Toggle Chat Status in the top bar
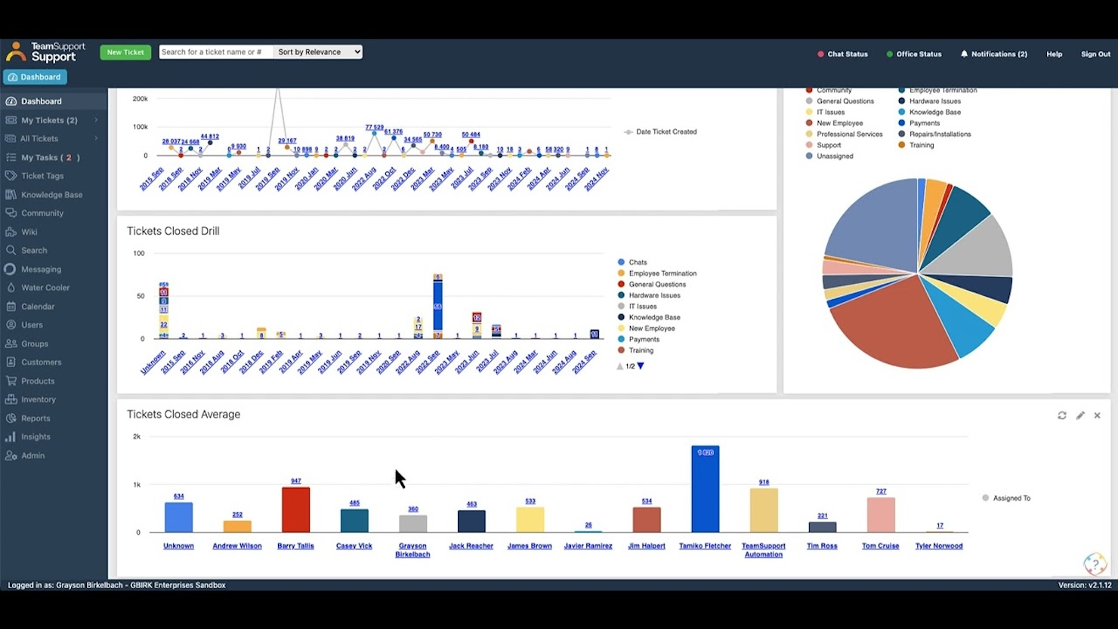 (x=842, y=54)
